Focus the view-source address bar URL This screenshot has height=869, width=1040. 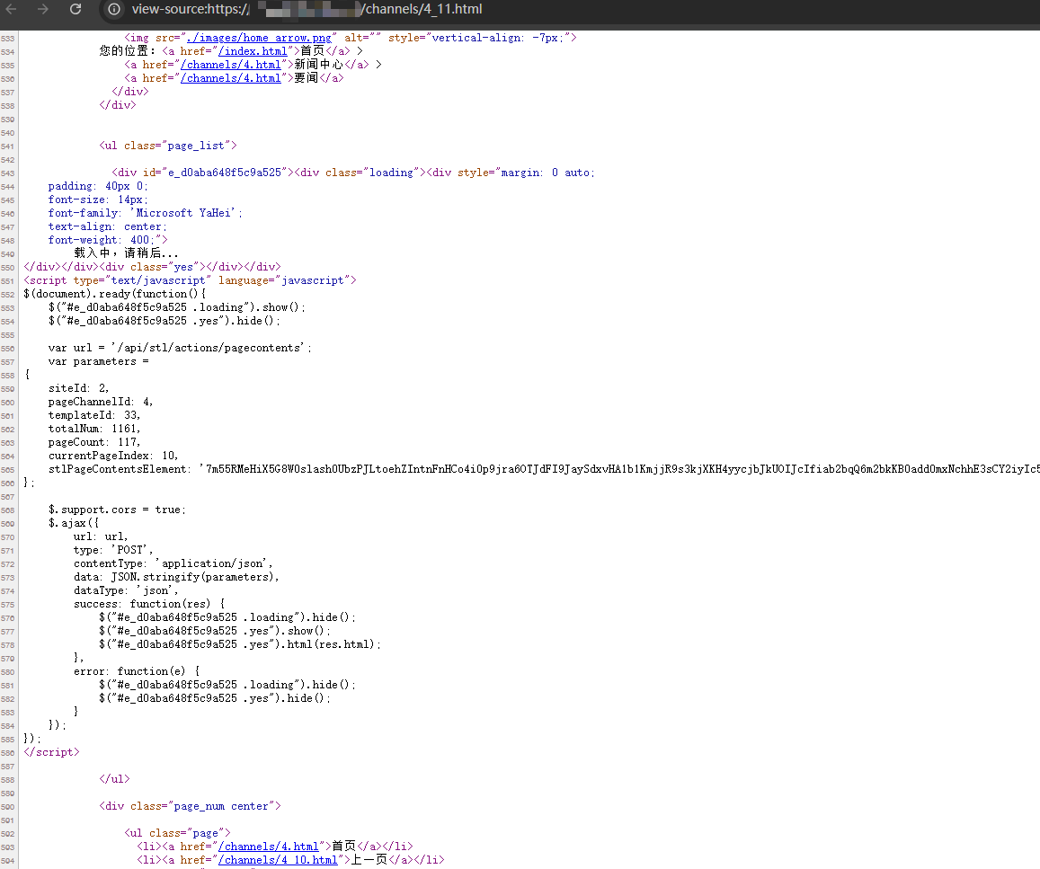(x=307, y=9)
